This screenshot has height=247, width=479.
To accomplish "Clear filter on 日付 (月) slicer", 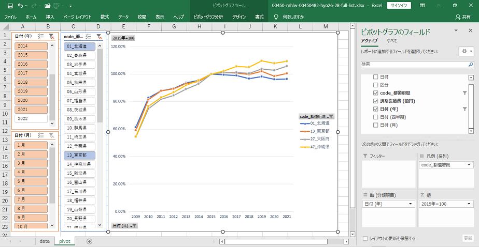I will [52, 135].
